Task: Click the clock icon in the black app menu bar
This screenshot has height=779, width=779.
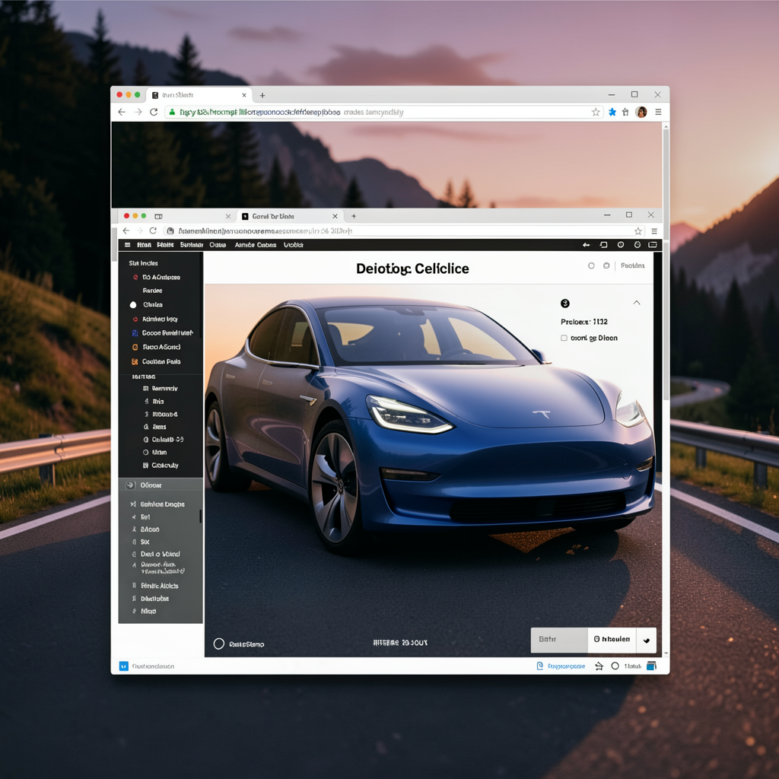Action: point(621,245)
